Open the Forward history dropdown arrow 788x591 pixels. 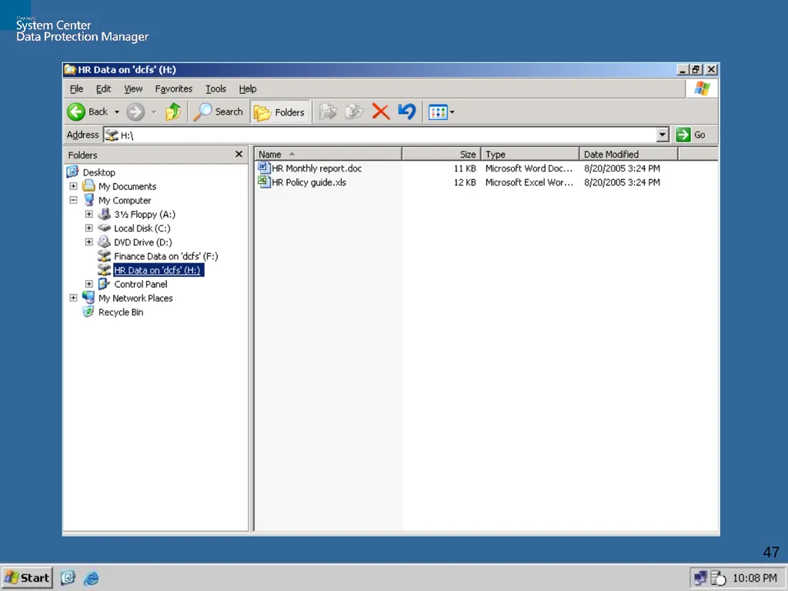pyautogui.click(x=154, y=112)
